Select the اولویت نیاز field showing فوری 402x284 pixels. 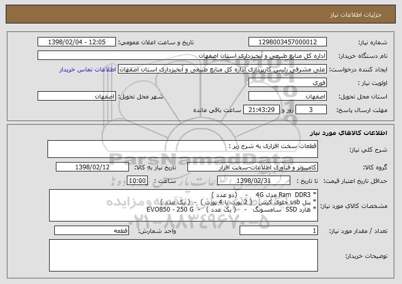pos(287,83)
